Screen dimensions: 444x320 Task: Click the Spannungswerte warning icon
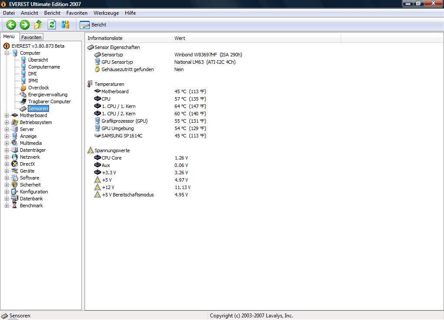(x=90, y=150)
